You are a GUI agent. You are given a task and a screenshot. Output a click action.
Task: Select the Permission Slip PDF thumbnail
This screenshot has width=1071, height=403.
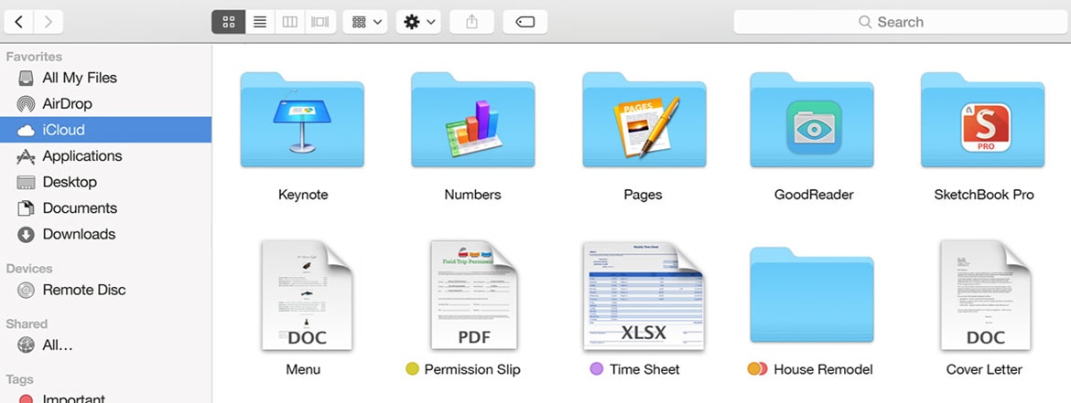pyautogui.click(x=475, y=294)
